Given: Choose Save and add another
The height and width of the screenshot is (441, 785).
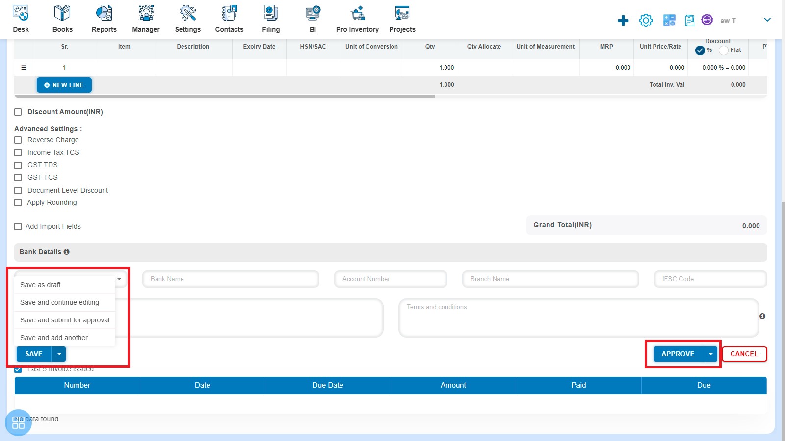Looking at the screenshot, I should [65, 338].
